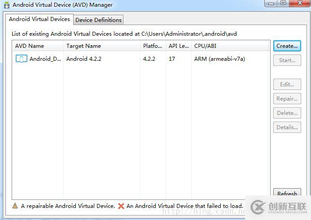Click the Create... button
This screenshot has width=311, height=220.
(x=287, y=46)
